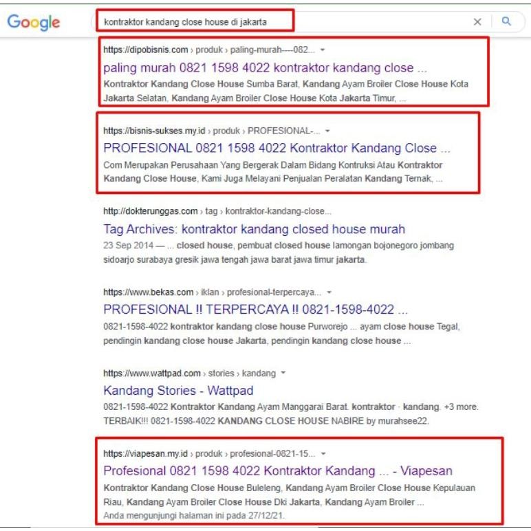Open the 'PROFESIONAL !! TERPERCAYA !!' result

[x=255, y=310]
